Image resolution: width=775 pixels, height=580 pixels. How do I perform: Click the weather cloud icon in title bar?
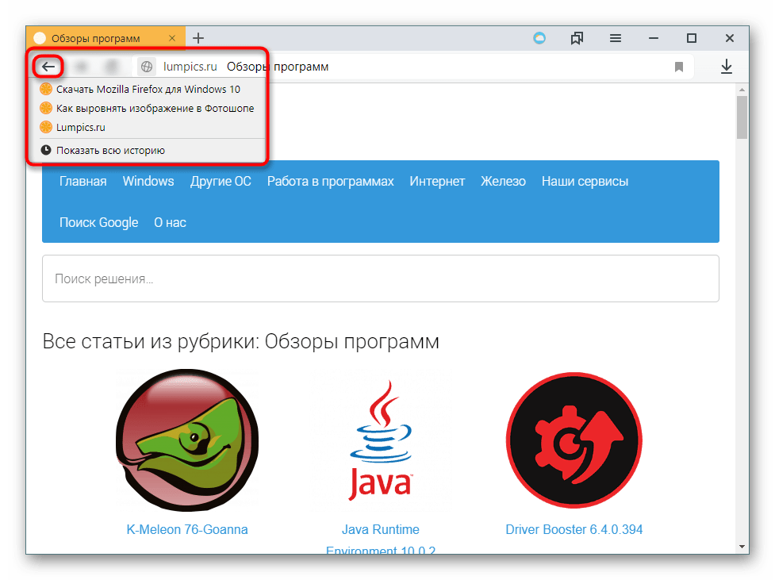[x=539, y=38]
